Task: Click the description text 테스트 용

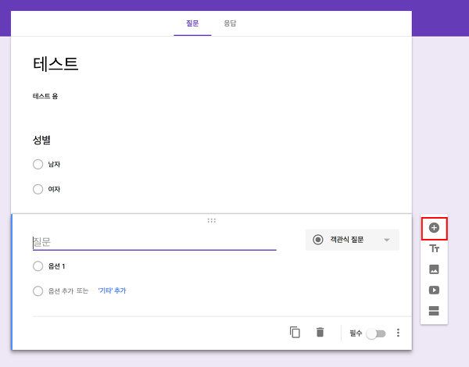Action: point(45,96)
